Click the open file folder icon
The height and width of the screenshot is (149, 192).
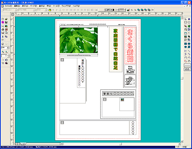click(6, 19)
